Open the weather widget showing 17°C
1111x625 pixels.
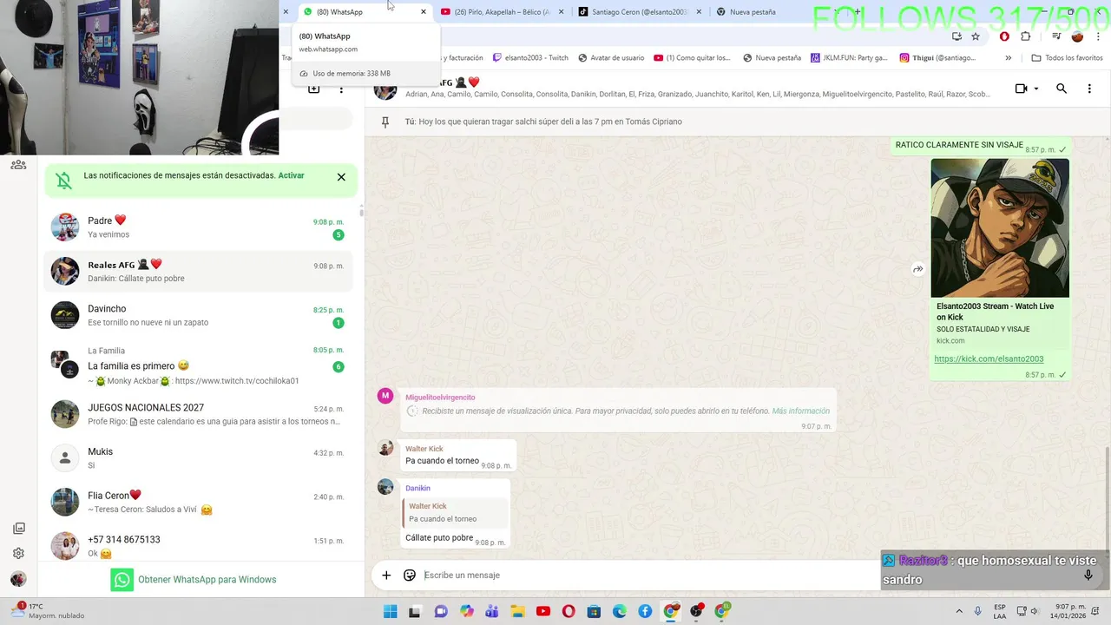49,611
